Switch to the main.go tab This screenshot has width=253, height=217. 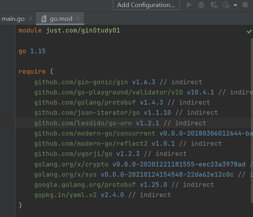13,19
